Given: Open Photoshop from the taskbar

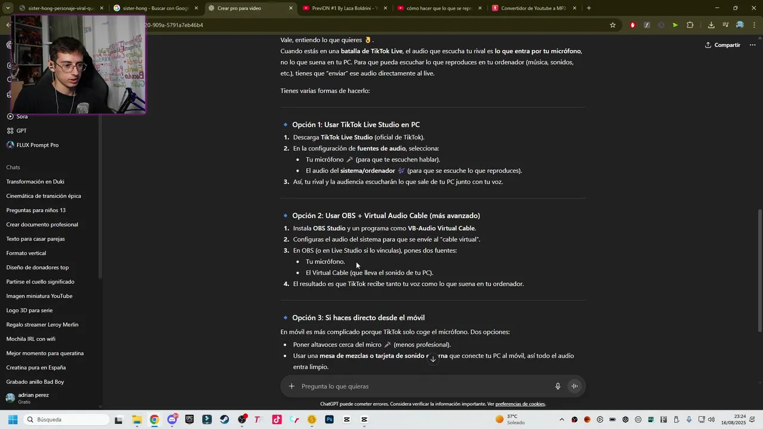Looking at the screenshot, I should pos(329,419).
